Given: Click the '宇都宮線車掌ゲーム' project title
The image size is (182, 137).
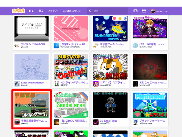Looking at the screenshot, I should 34,121.
